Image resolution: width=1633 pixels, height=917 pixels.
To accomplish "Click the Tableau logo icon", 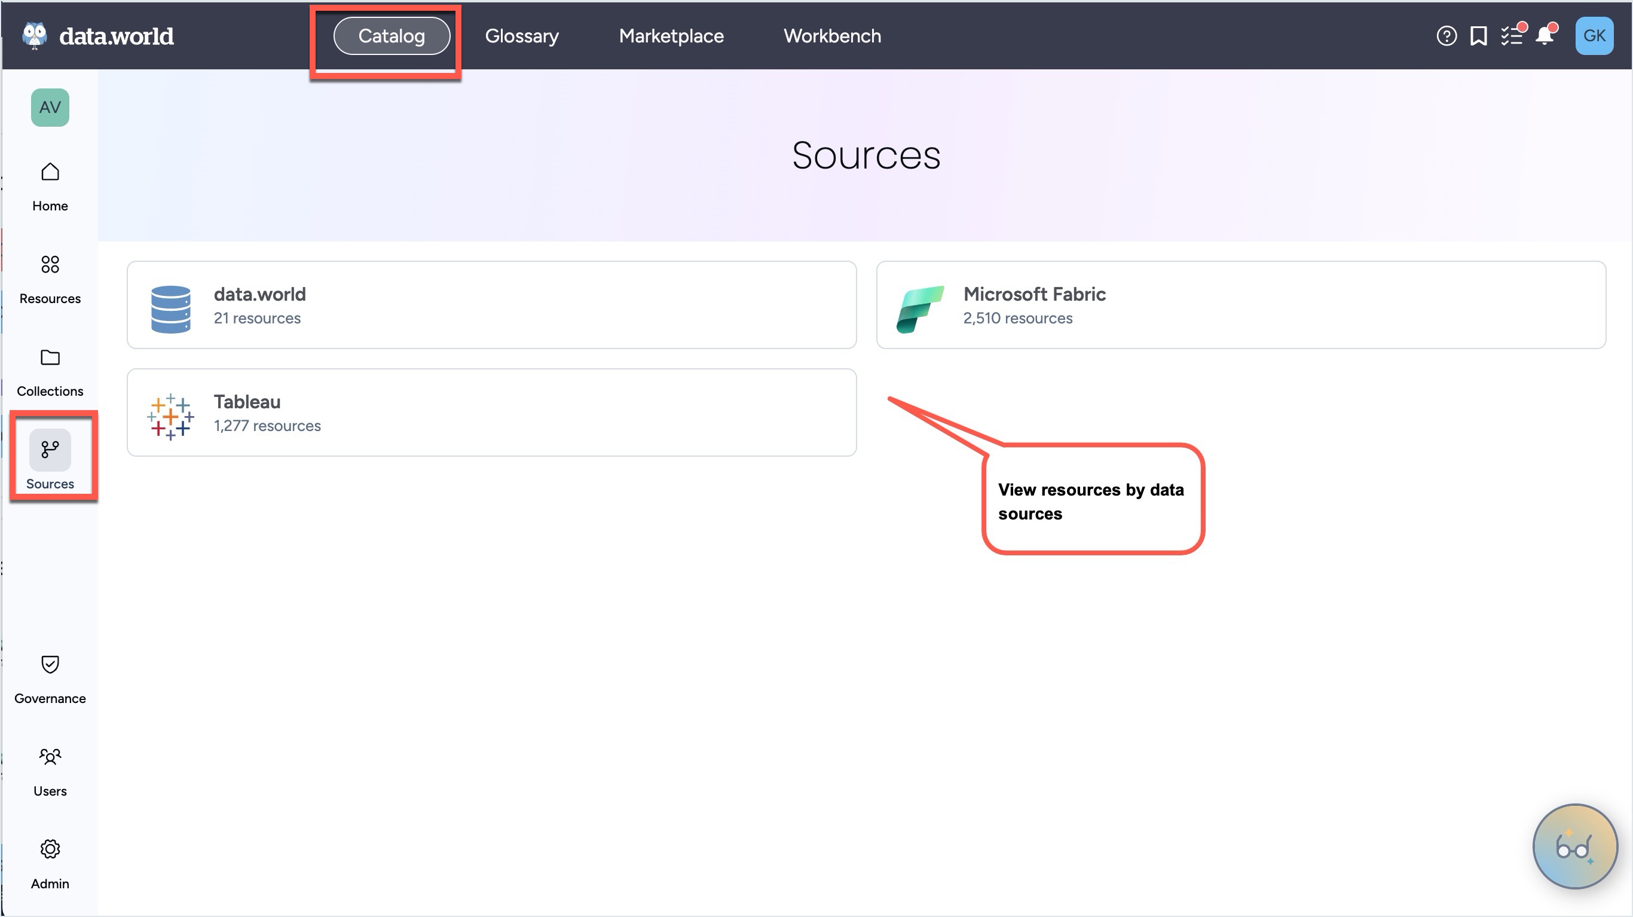I will (170, 417).
